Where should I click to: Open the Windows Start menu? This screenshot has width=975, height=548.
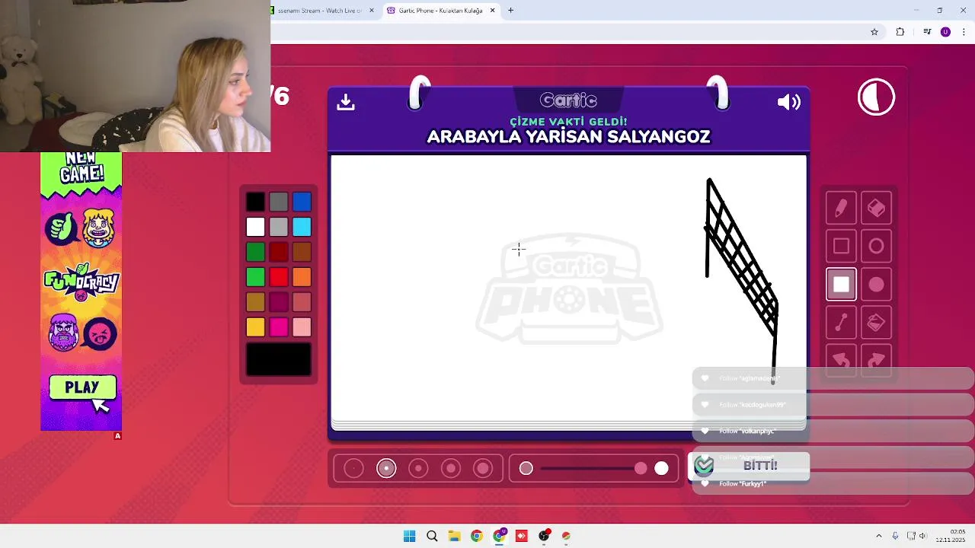(409, 536)
